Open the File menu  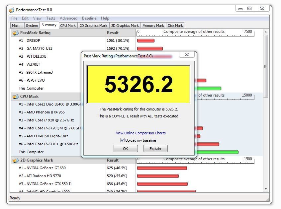pos(14,18)
